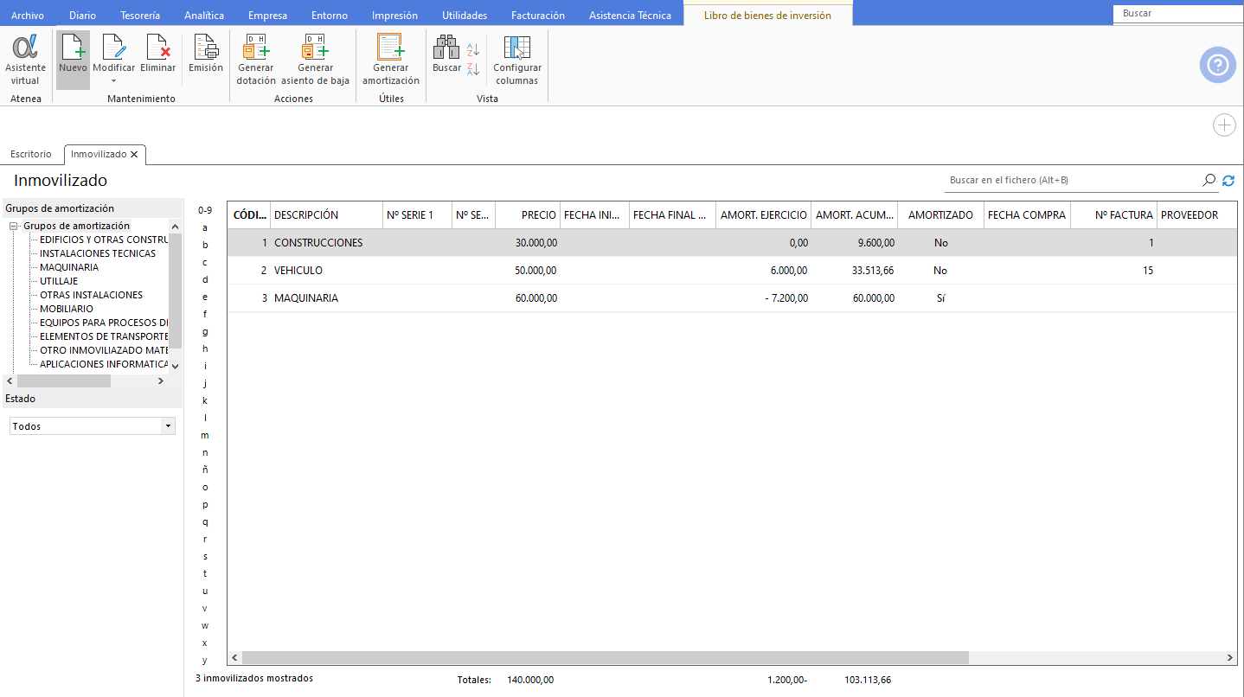Image resolution: width=1244 pixels, height=697 pixels.
Task: Open the Estado Todos dropdown
Action: (x=92, y=426)
